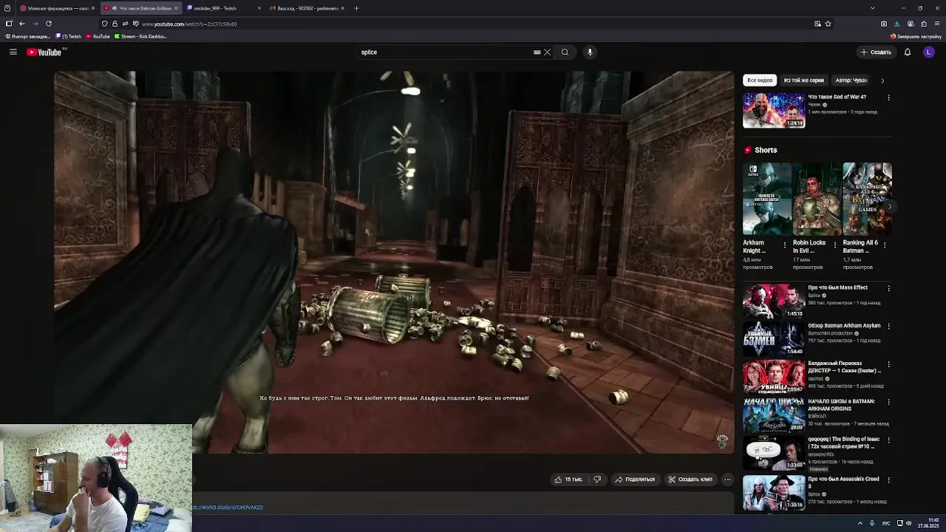The height and width of the screenshot is (532, 946).
Task: Select the 'Из той же серии' filter chip
Action: click(803, 80)
